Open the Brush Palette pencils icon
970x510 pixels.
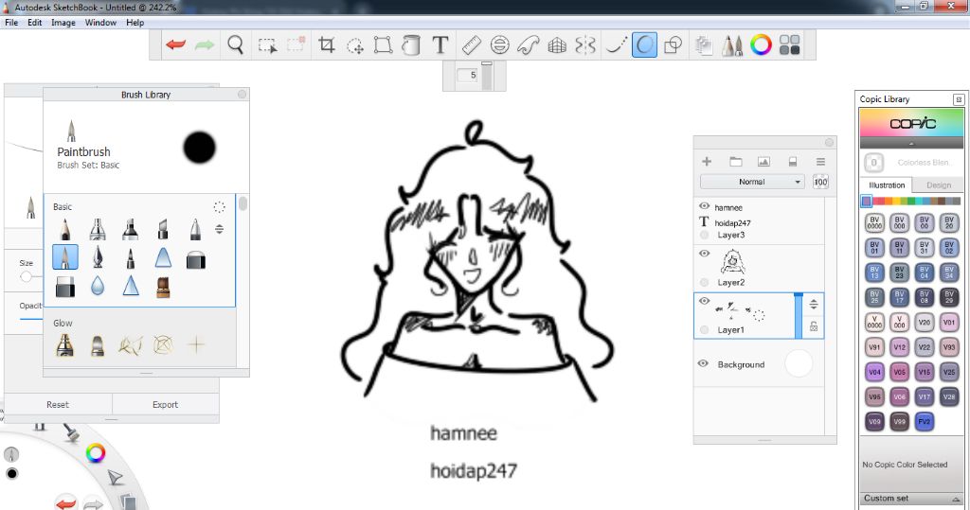click(732, 45)
